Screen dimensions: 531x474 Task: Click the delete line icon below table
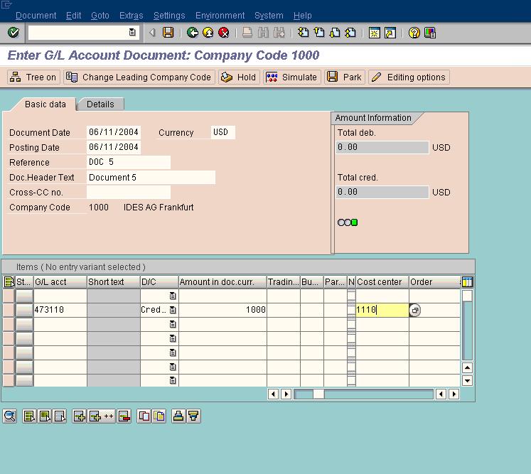click(x=124, y=416)
